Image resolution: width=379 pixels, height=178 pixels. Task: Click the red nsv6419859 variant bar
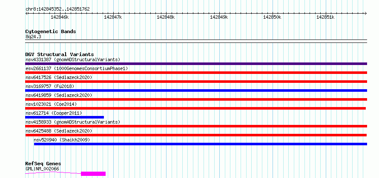(196, 99)
